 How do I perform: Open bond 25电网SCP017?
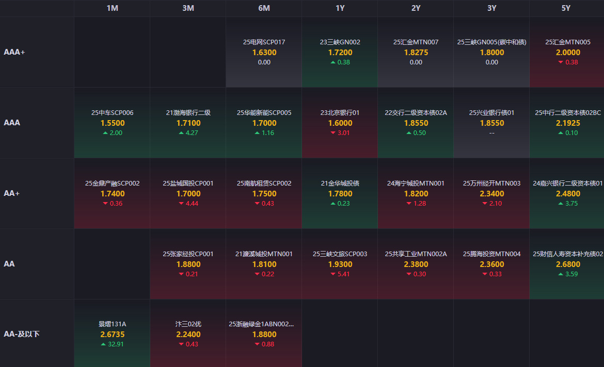tap(264, 42)
